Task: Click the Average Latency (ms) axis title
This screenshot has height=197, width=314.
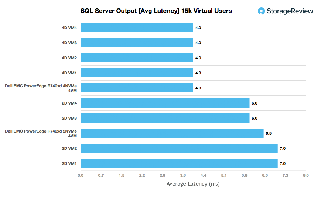Action: coord(193,184)
